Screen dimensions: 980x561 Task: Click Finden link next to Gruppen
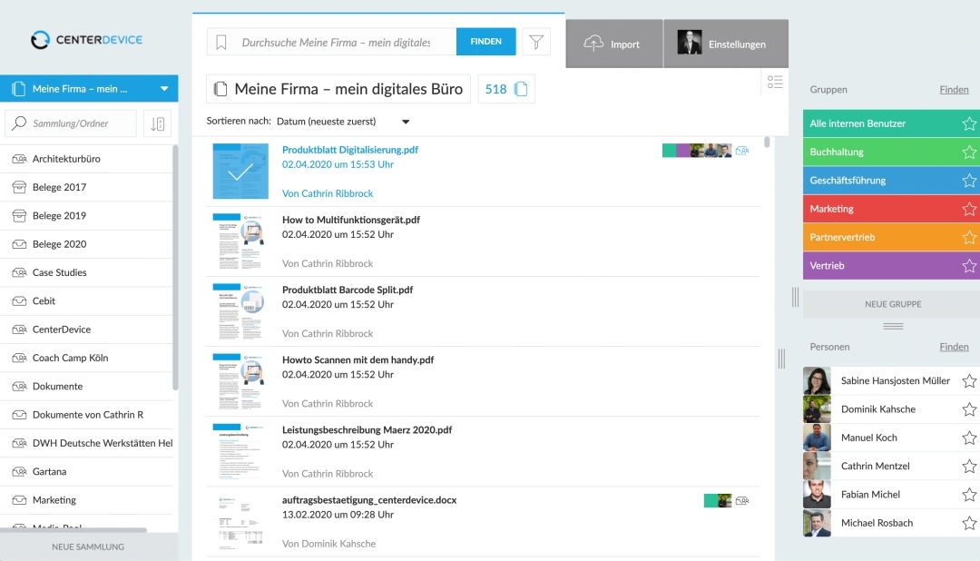[954, 90]
